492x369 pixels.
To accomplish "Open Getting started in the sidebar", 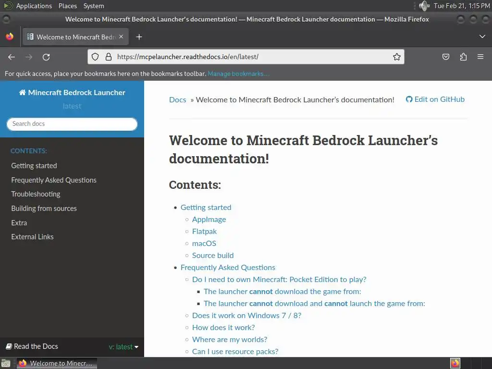I will (34, 166).
